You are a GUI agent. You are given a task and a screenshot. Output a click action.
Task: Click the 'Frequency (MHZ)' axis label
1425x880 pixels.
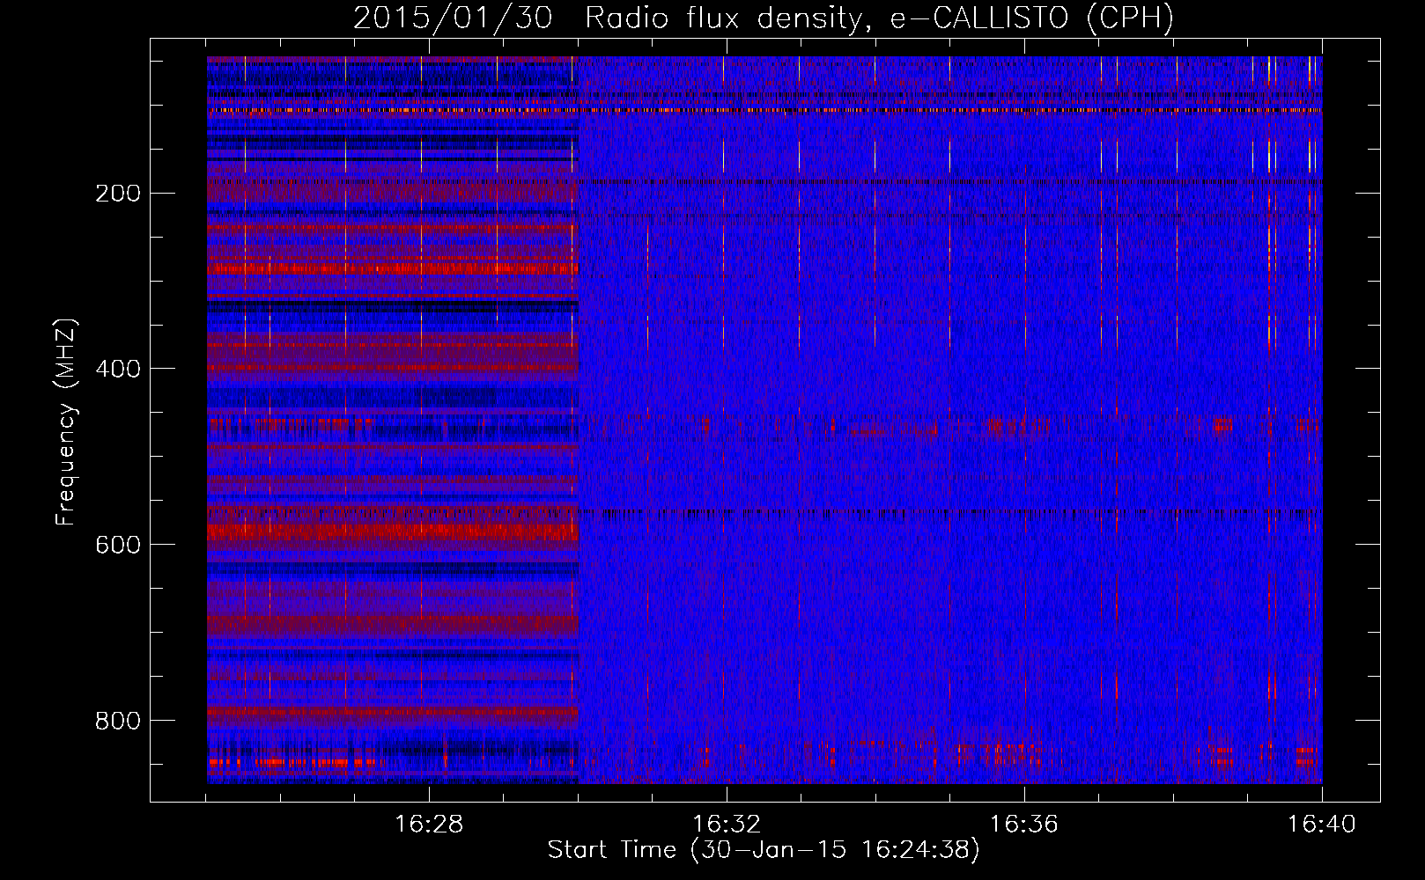click(66, 422)
